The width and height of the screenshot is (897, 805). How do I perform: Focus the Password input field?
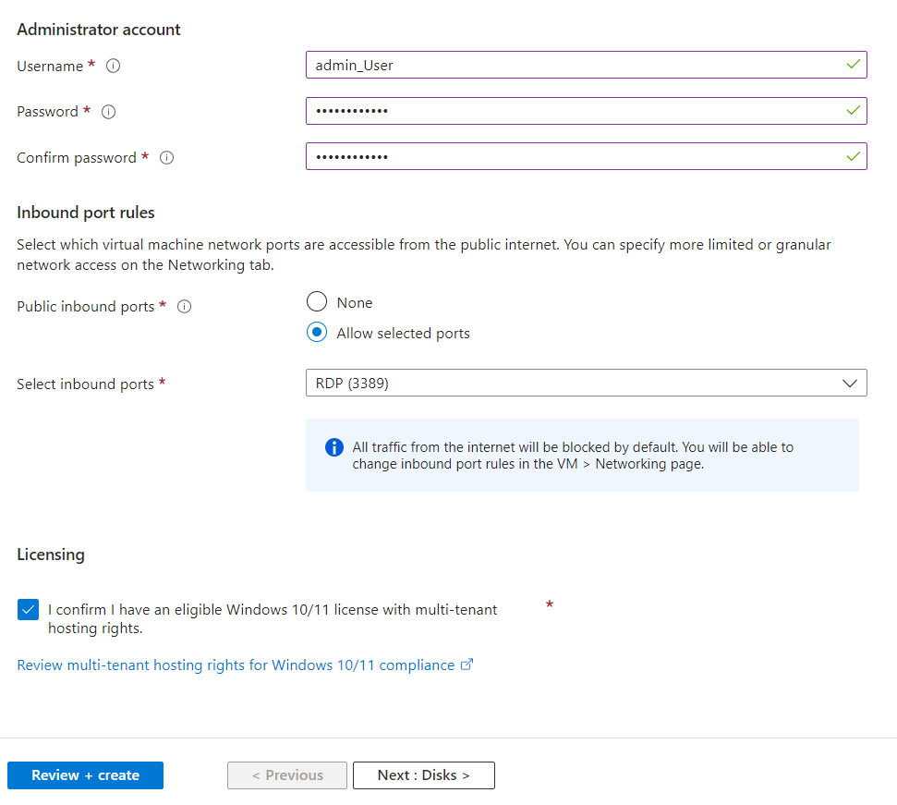click(573, 111)
